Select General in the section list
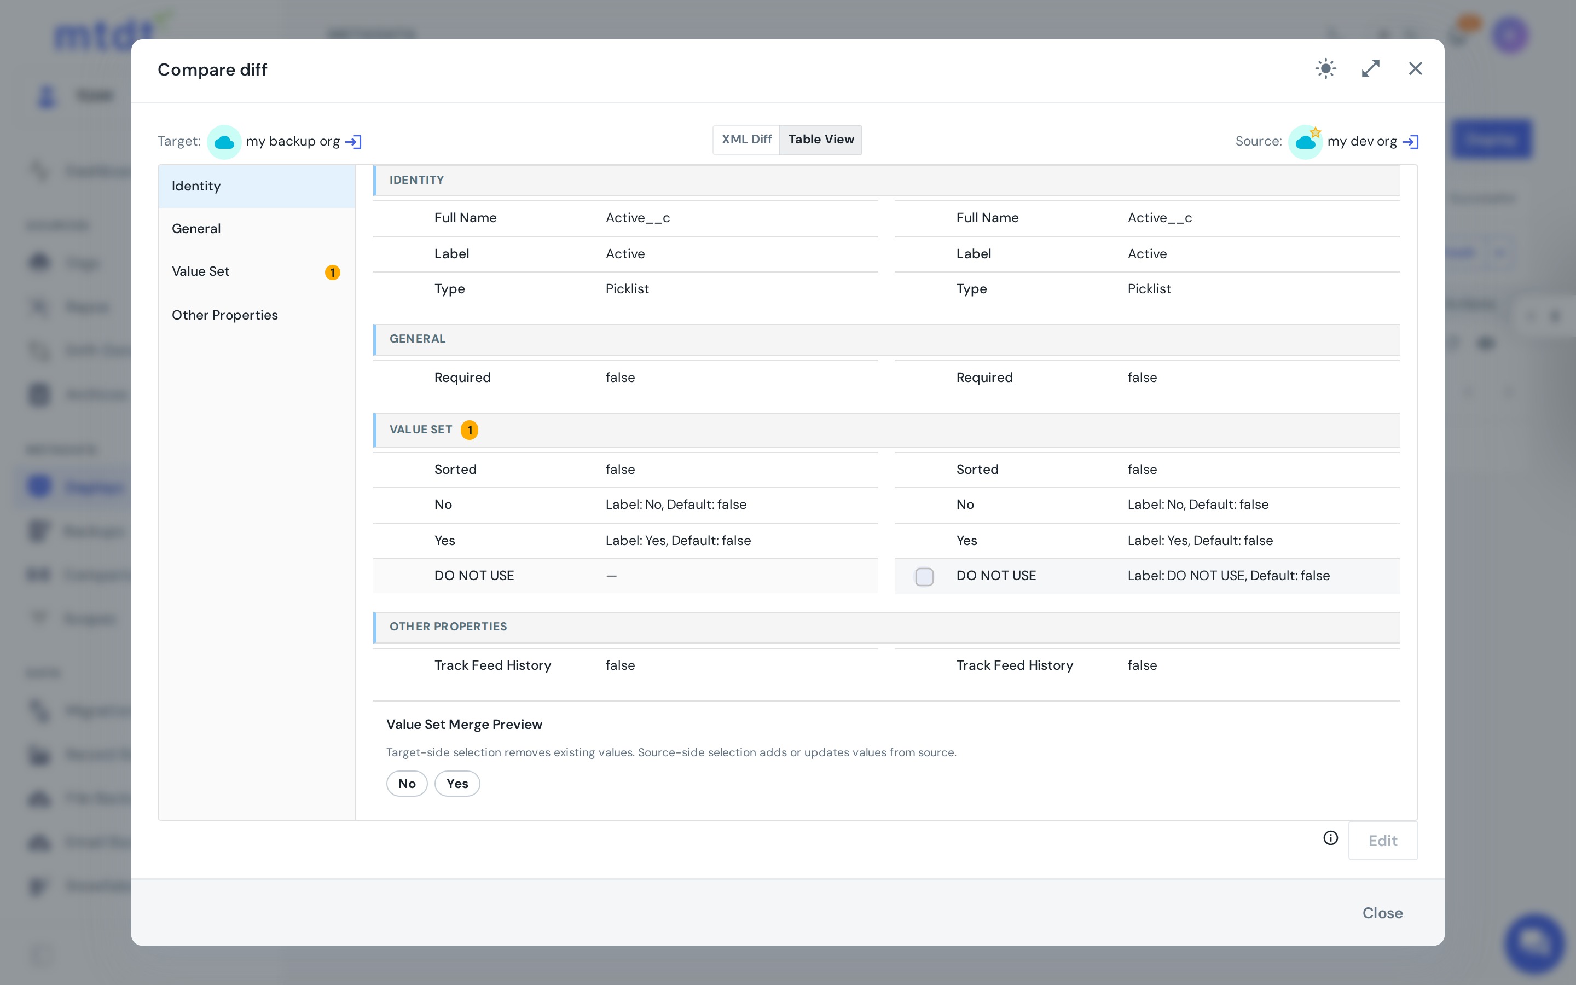The image size is (1576, 985). click(x=257, y=229)
